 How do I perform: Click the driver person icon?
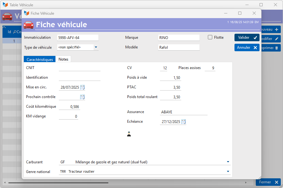pyautogui.click(x=129, y=134)
